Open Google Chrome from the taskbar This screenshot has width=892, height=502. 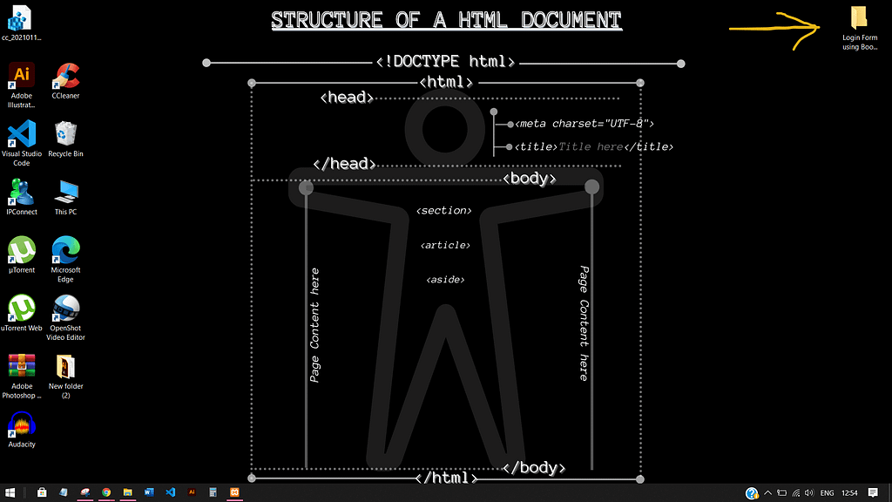106,493
